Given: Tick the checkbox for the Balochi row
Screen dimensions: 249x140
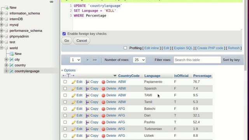Looking at the screenshot, I should point(65,109).
